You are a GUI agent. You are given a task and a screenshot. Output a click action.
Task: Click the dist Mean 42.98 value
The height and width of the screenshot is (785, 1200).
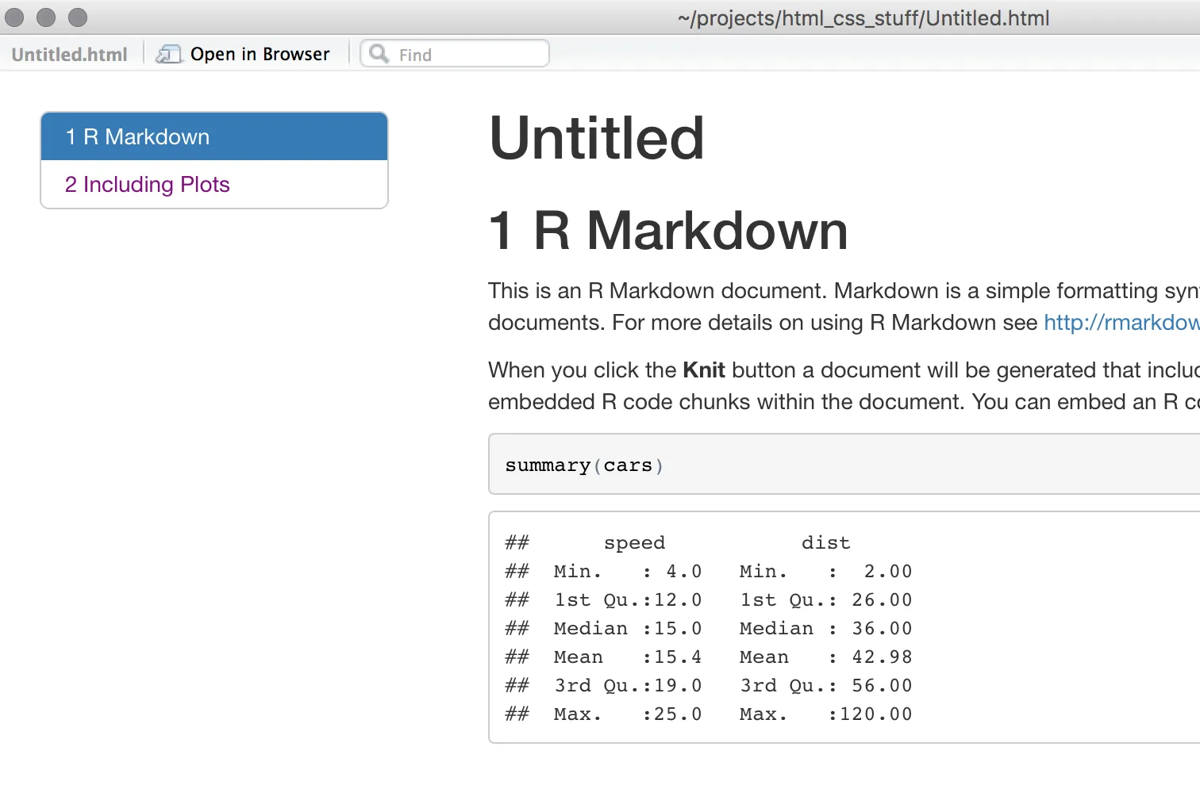[x=882, y=657]
